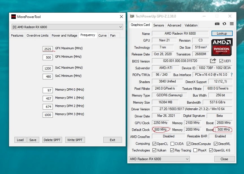
Task: Toggle the OpenGL 4.6 checkbox
Action: tap(211, 150)
